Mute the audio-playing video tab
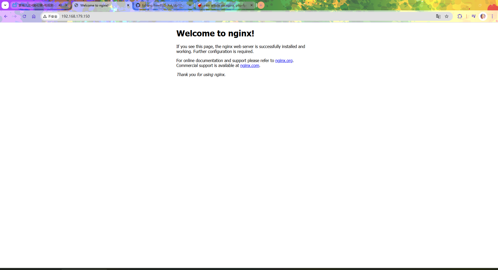This screenshot has height=270, width=498. [60, 5]
